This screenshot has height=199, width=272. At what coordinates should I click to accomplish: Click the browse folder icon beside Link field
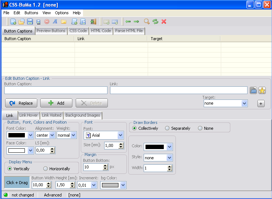click(253, 90)
